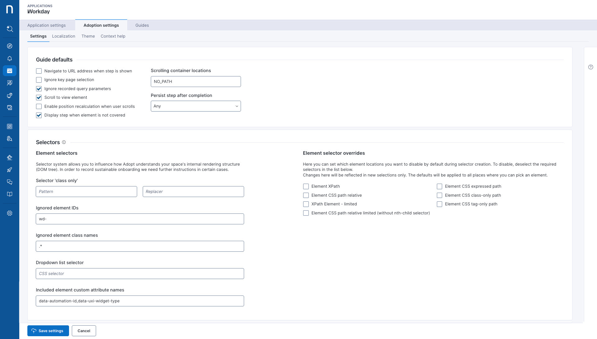
Task: Click the help question mark icon at right
Action: [591, 67]
